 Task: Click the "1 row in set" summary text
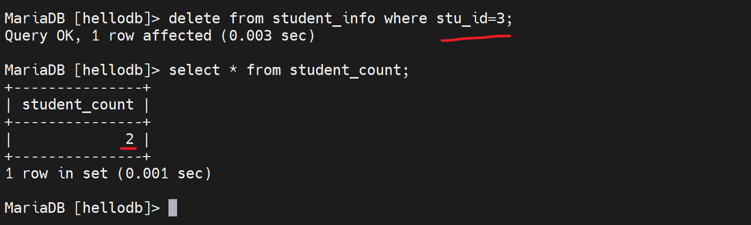(56, 174)
